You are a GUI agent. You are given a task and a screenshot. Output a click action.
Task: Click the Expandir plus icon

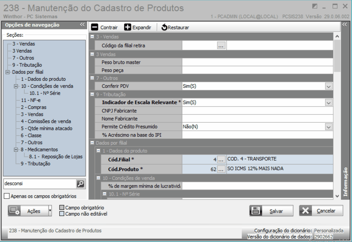(x=128, y=27)
